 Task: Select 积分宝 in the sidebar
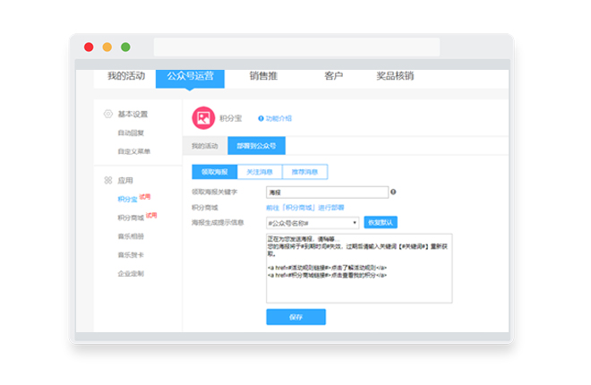127,200
